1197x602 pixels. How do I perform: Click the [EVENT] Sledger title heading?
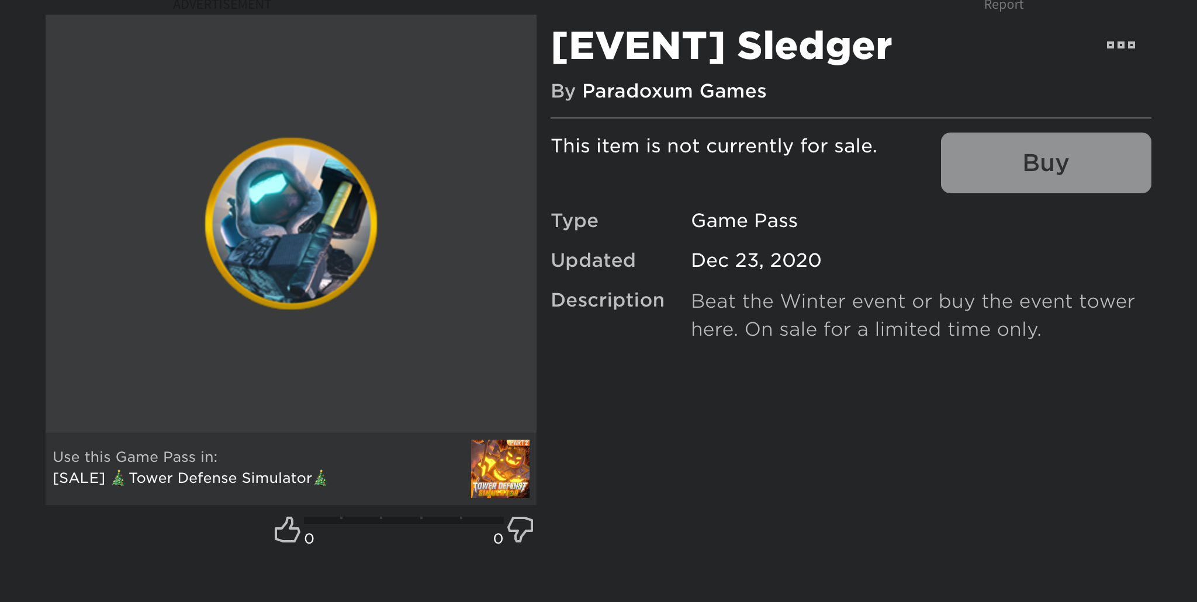click(x=721, y=46)
